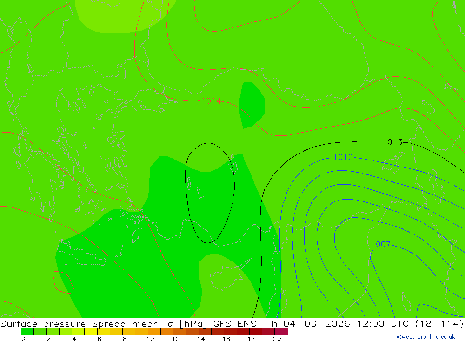The image size is (465, 341).
Task: Click the '(18+114)' forecast hour text
Action: tap(439, 323)
